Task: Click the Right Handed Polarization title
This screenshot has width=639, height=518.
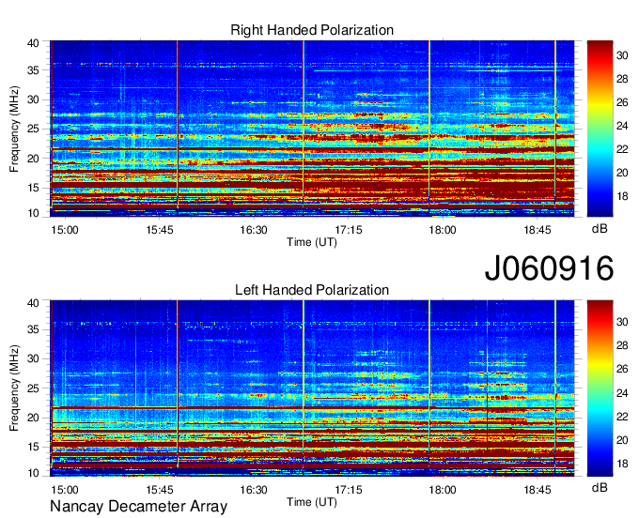Action: [x=312, y=30]
